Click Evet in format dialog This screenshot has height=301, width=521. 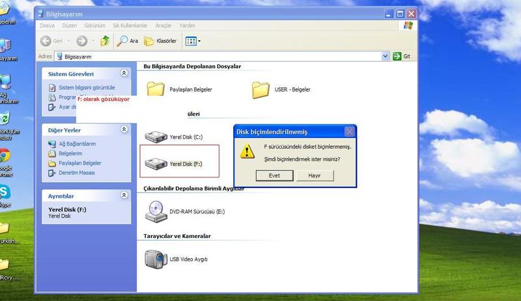pos(274,176)
